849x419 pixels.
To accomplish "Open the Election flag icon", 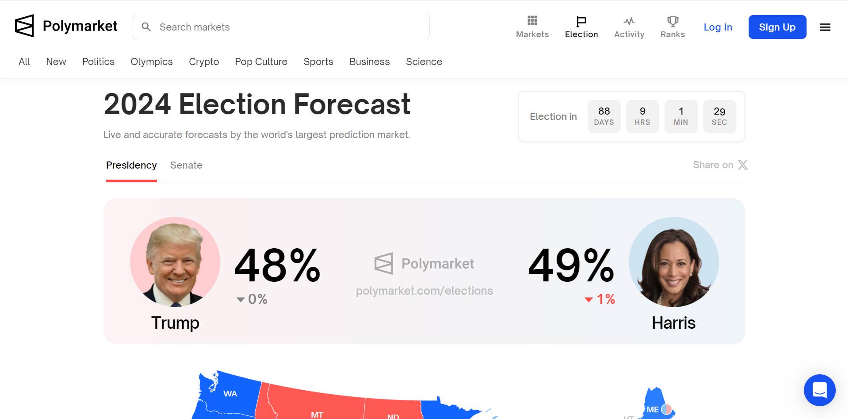I will coord(581,21).
